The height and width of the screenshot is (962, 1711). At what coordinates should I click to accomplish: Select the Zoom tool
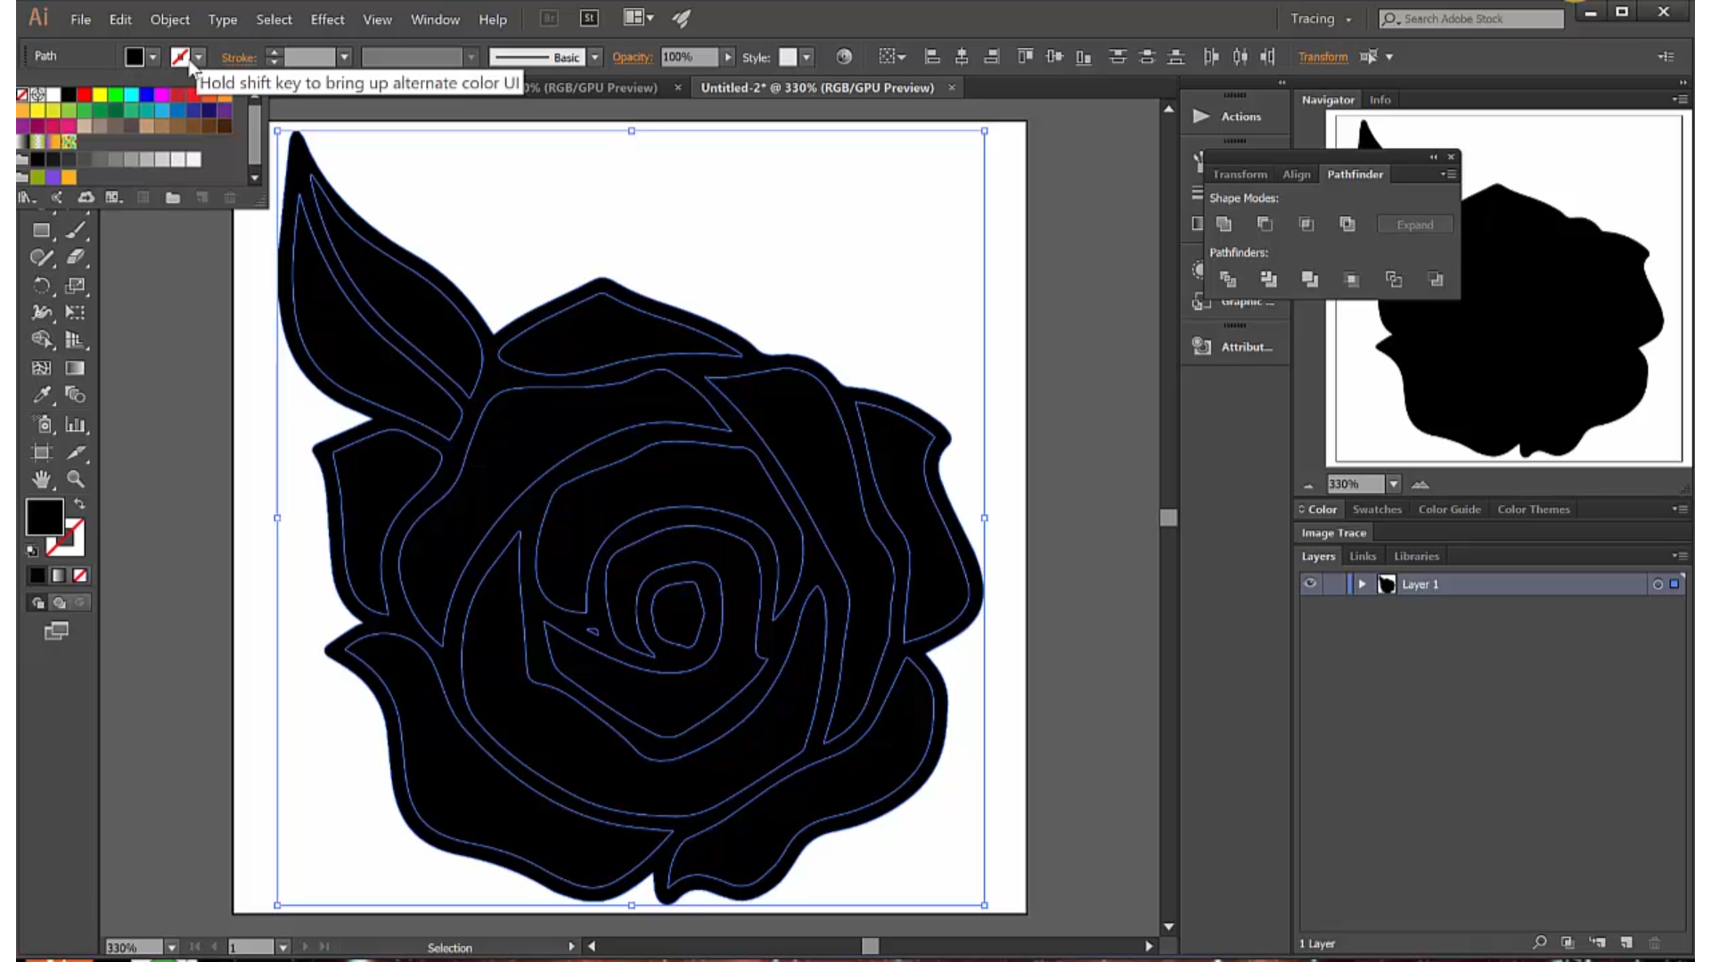(76, 479)
